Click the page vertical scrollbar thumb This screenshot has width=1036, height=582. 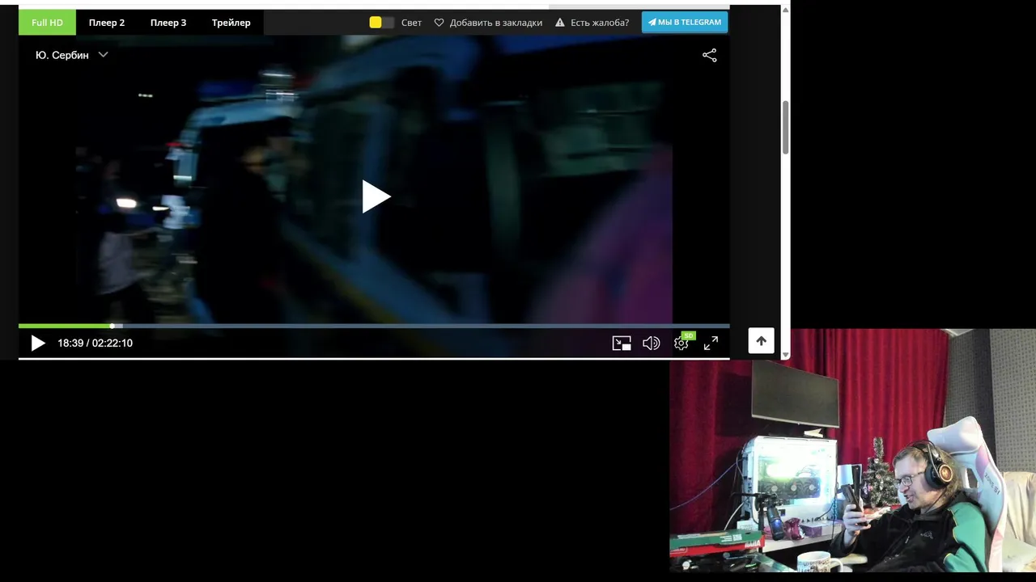pyautogui.click(x=785, y=128)
